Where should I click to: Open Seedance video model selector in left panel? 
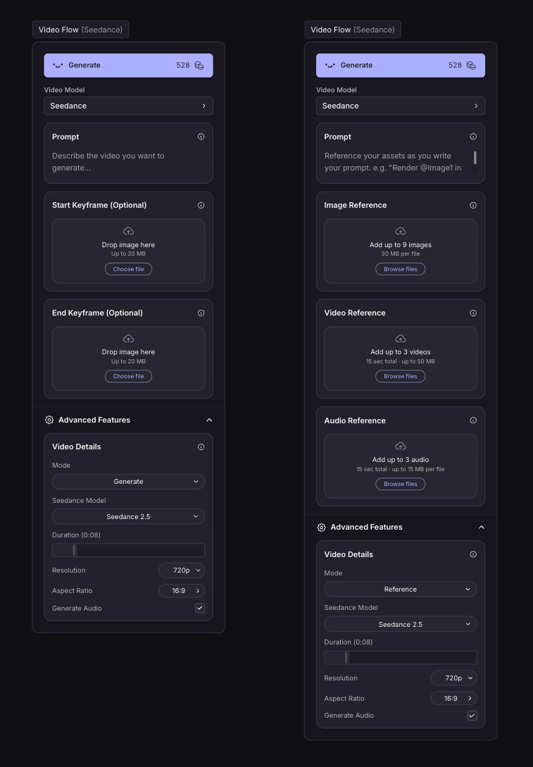coord(129,106)
